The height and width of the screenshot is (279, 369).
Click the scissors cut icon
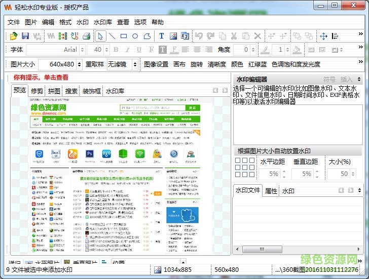point(234,36)
